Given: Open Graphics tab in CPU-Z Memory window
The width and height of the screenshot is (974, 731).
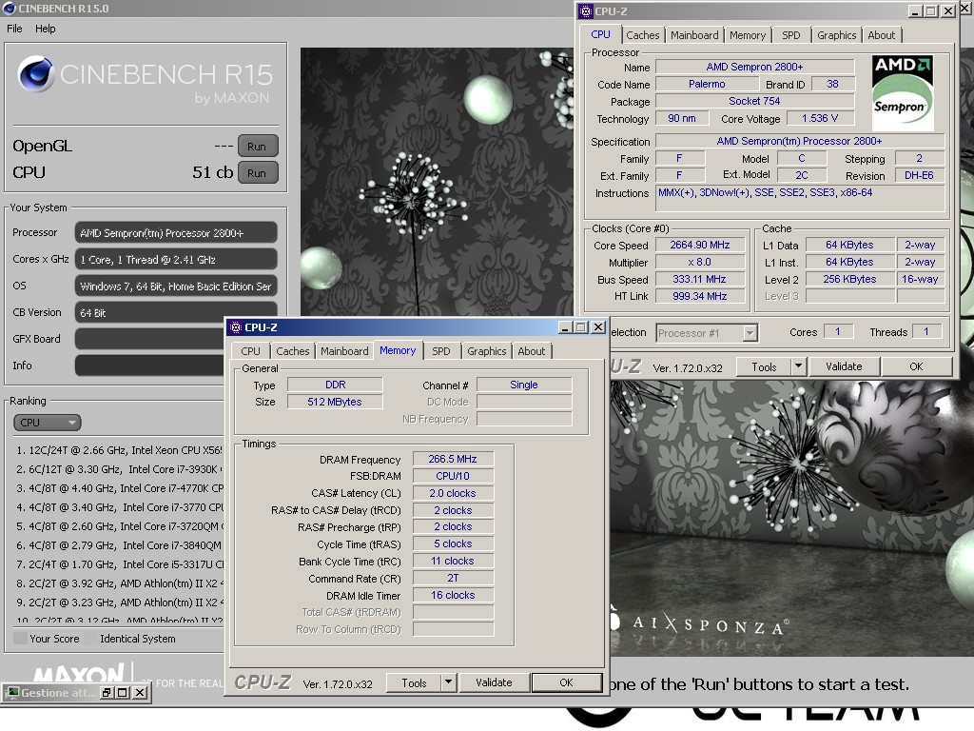Looking at the screenshot, I should [x=486, y=351].
